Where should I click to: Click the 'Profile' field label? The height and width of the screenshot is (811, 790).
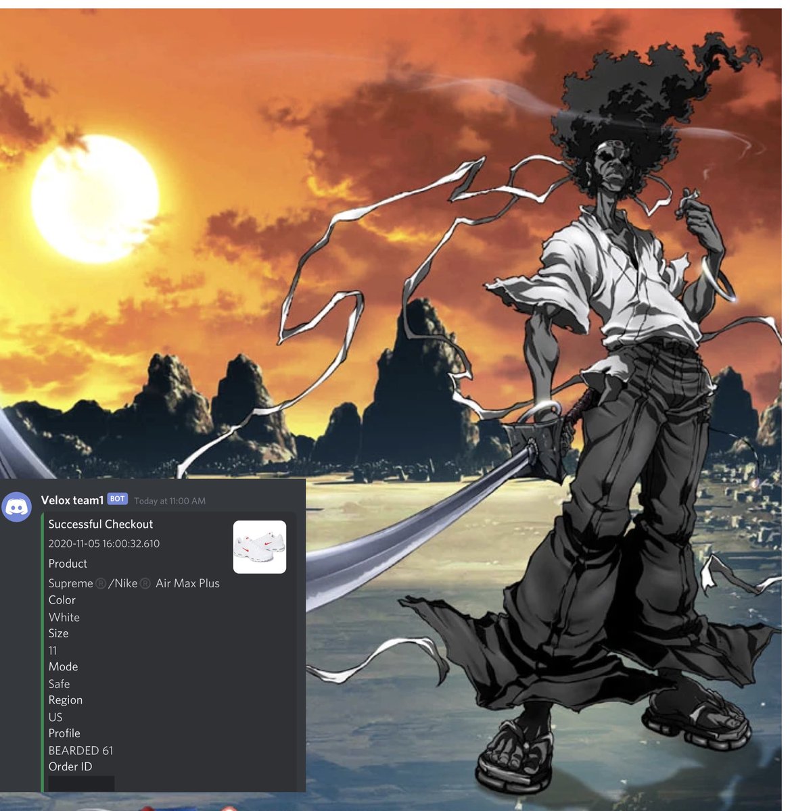[x=64, y=733]
